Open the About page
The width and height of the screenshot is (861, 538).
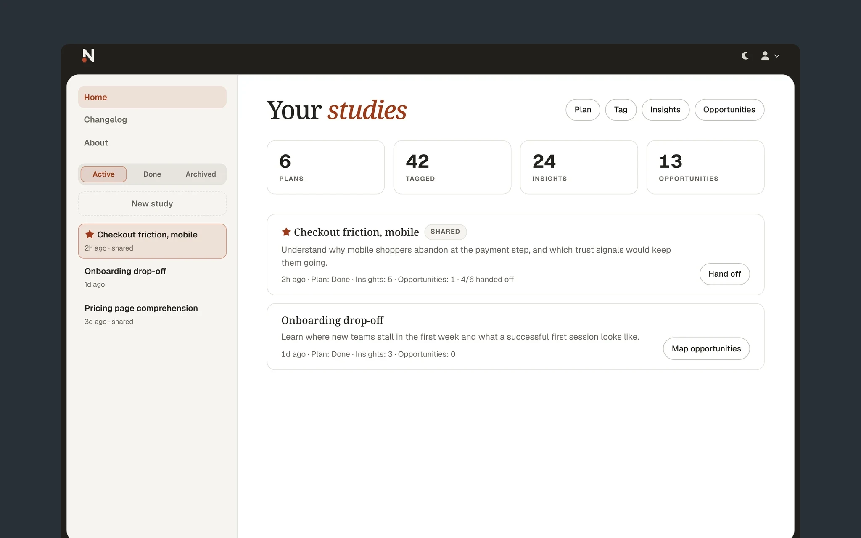(x=96, y=143)
